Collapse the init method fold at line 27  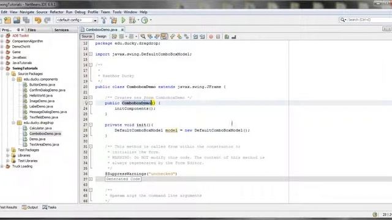coord(91,125)
